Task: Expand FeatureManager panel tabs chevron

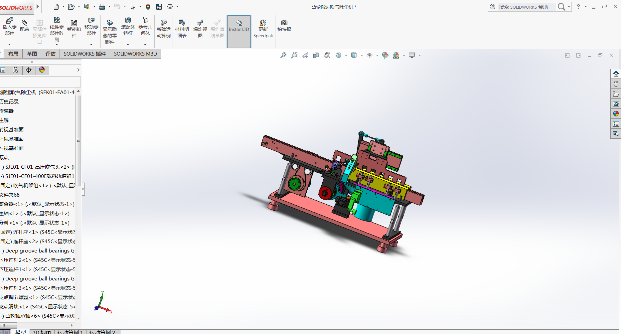Action: (x=78, y=70)
